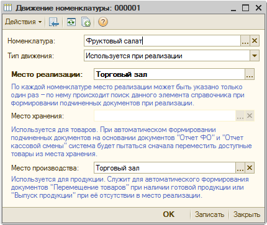Click the window icon in title bar

[8, 8]
